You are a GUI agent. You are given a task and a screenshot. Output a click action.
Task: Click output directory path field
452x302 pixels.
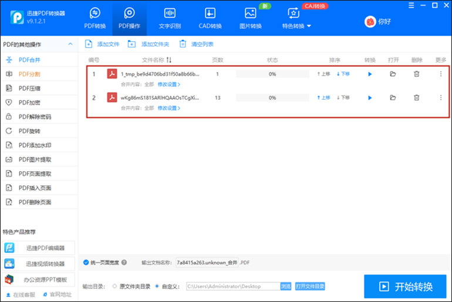click(233, 286)
